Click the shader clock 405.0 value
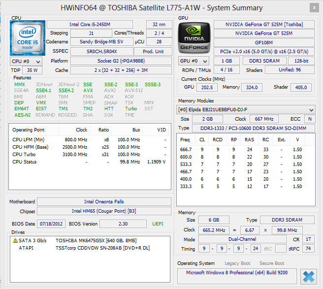The image size is (323, 289). [301, 87]
